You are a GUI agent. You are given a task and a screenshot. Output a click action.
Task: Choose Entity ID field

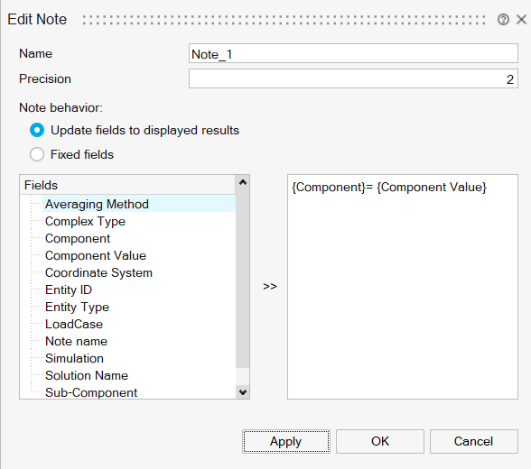[x=69, y=290]
